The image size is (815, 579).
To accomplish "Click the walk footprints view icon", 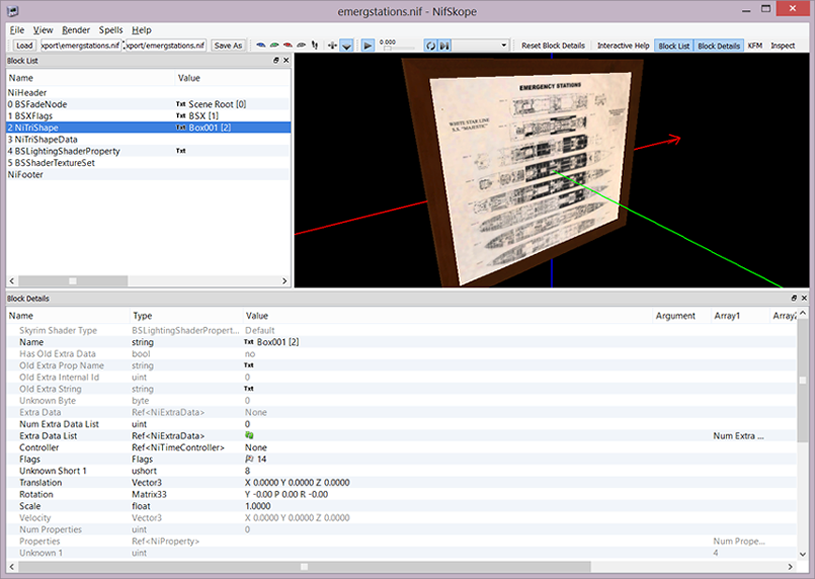I will (x=315, y=45).
